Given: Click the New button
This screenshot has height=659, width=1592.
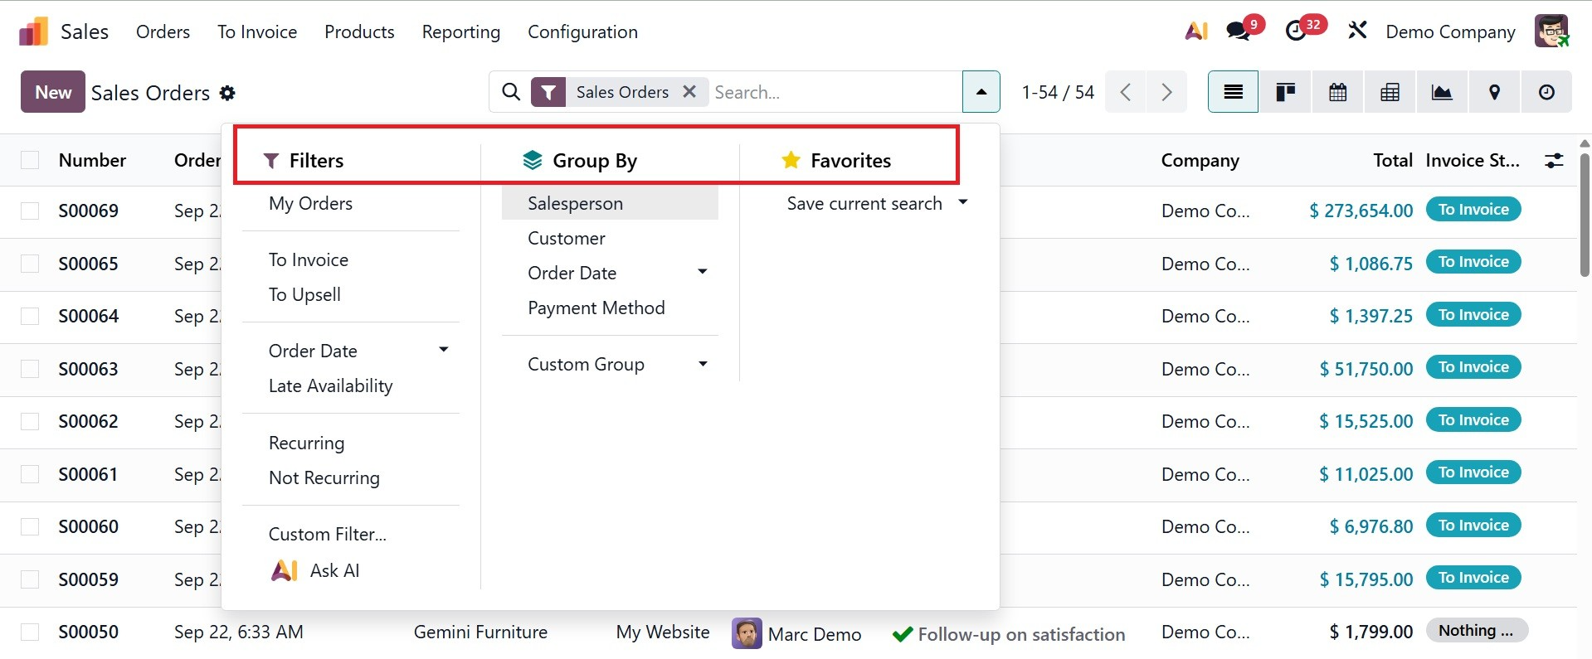Looking at the screenshot, I should click(x=53, y=92).
